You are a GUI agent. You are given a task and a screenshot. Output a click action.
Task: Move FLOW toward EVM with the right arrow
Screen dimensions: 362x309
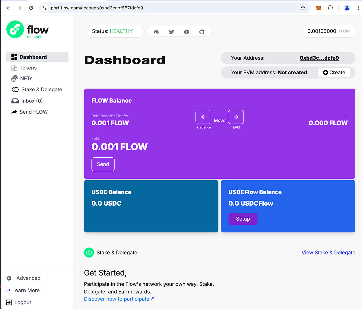pyautogui.click(x=236, y=117)
